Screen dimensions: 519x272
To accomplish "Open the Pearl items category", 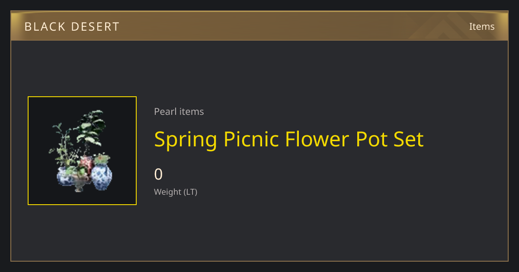I will pos(179,111).
